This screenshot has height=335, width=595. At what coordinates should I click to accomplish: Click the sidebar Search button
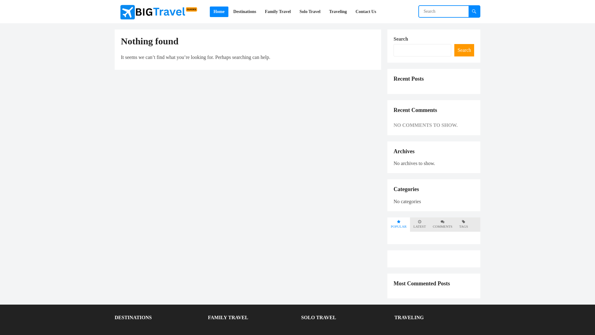464,50
